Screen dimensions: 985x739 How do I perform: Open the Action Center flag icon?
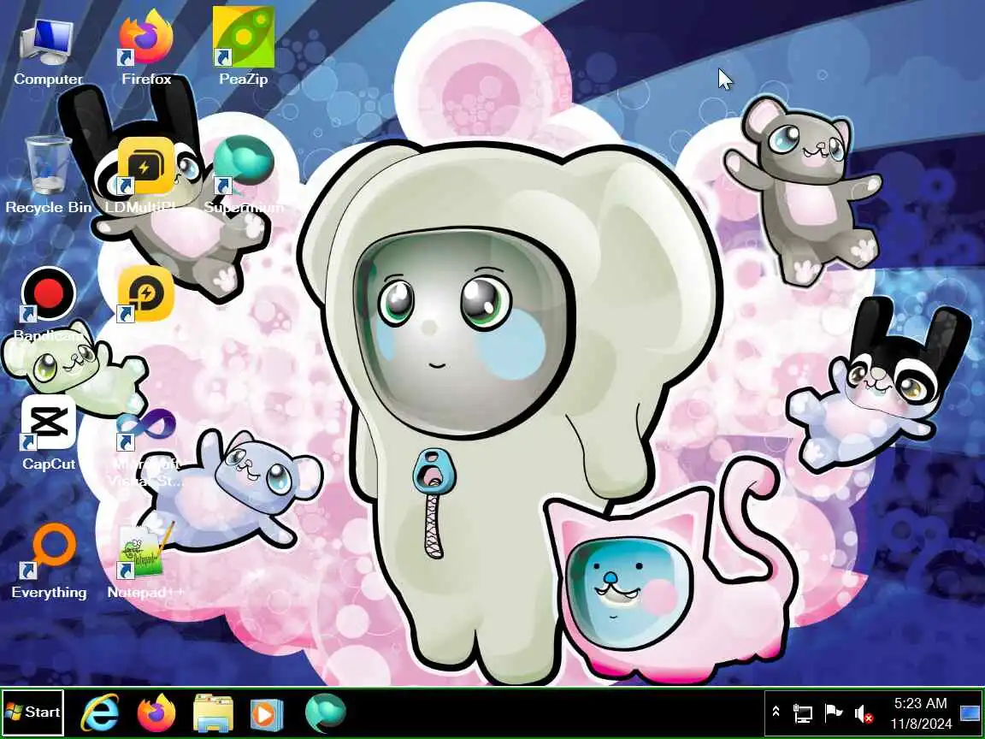(833, 712)
